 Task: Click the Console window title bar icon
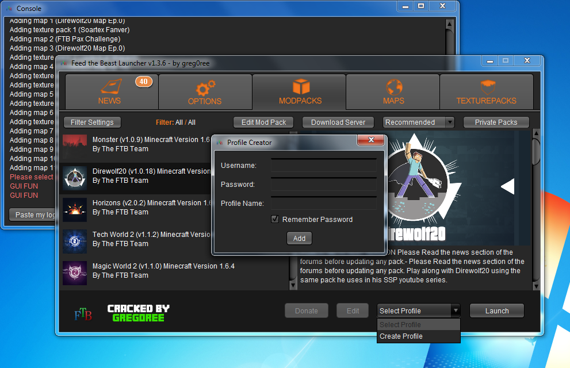point(9,9)
